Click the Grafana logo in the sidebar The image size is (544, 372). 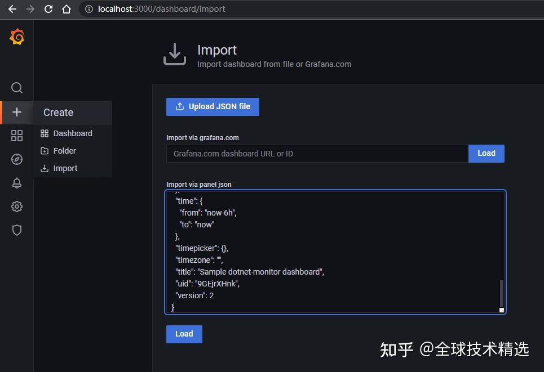16,37
